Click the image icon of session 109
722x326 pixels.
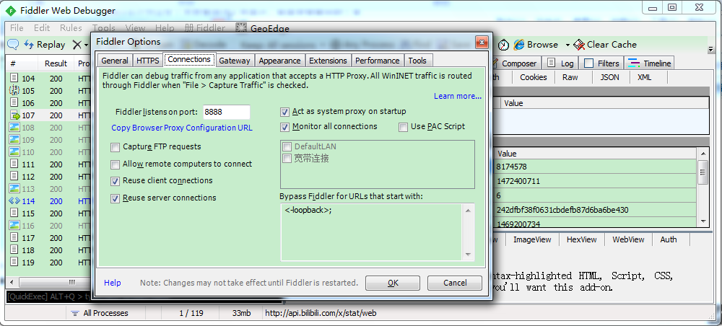click(14, 139)
